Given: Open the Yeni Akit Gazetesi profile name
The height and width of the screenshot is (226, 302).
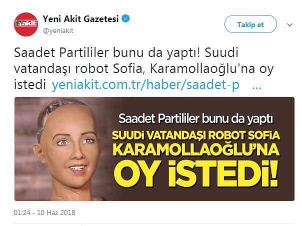Looking at the screenshot, I should pyautogui.click(x=80, y=19).
